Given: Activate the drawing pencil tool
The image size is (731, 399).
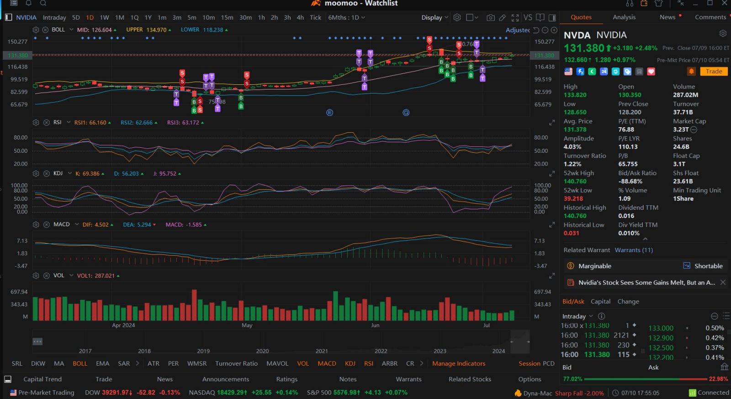Looking at the screenshot, I should tap(502, 17).
